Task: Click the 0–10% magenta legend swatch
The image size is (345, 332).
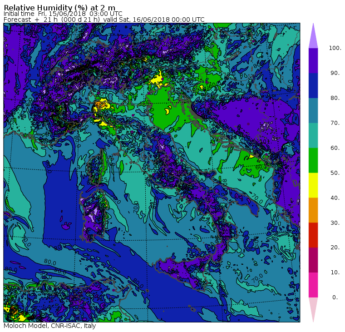Action: pos(313,285)
